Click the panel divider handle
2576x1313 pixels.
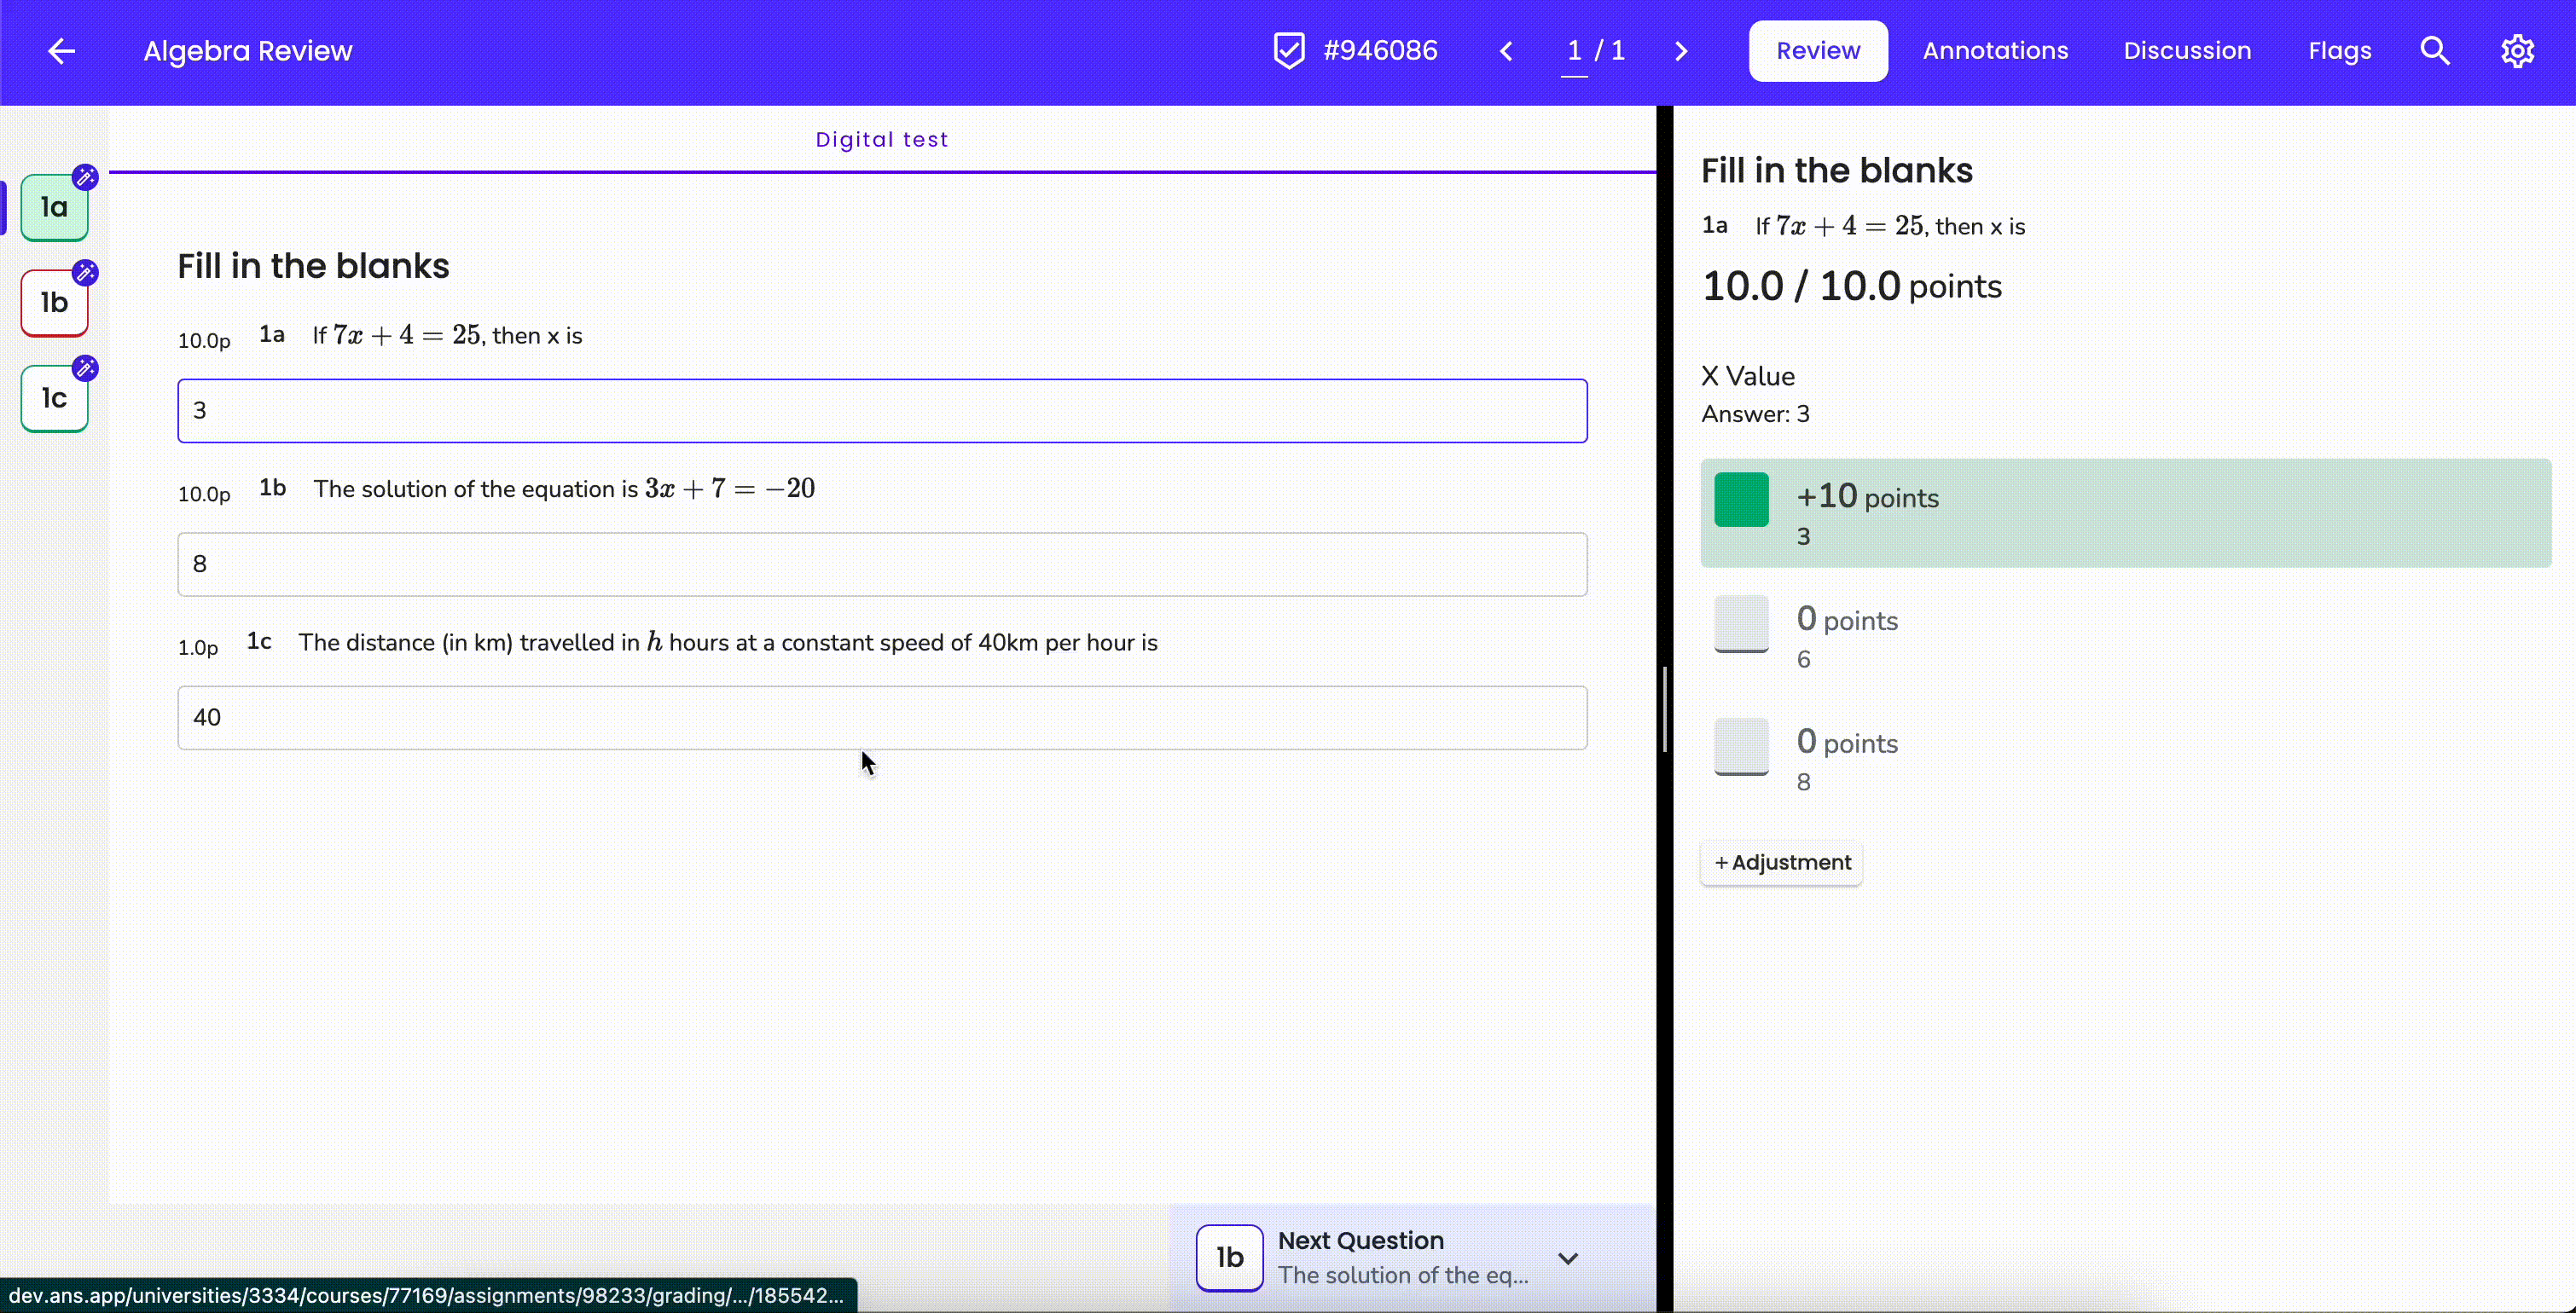point(1664,709)
